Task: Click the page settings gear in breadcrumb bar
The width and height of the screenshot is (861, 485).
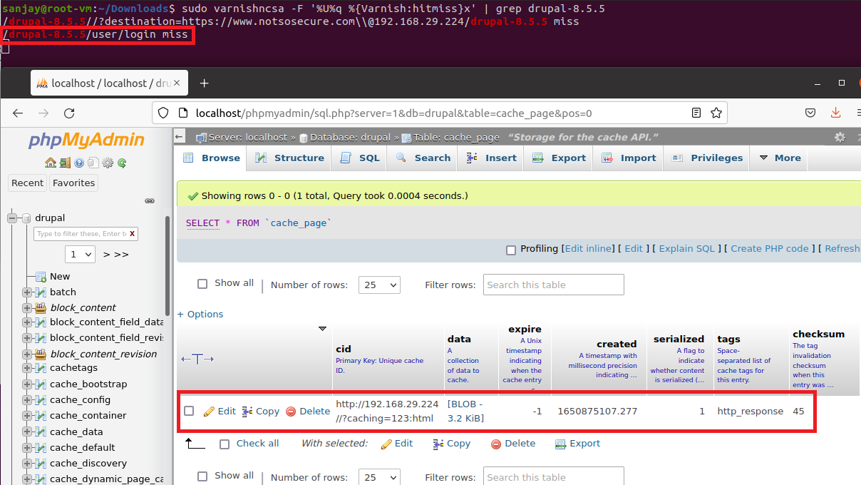Action: (x=840, y=137)
